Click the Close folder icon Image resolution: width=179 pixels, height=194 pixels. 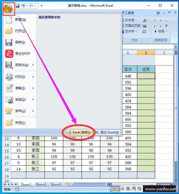pyautogui.click(x=9, y=123)
